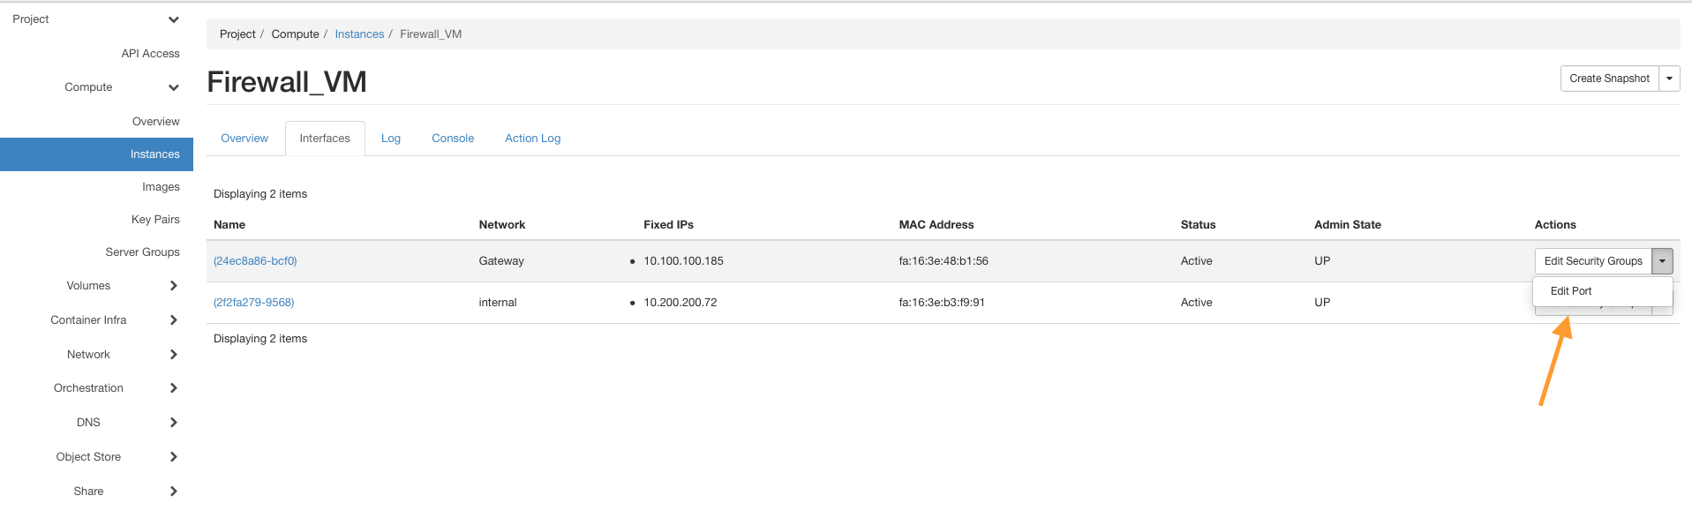Collapse the Project panel chevron
Screen dimensions: 1692x518
[173, 19]
